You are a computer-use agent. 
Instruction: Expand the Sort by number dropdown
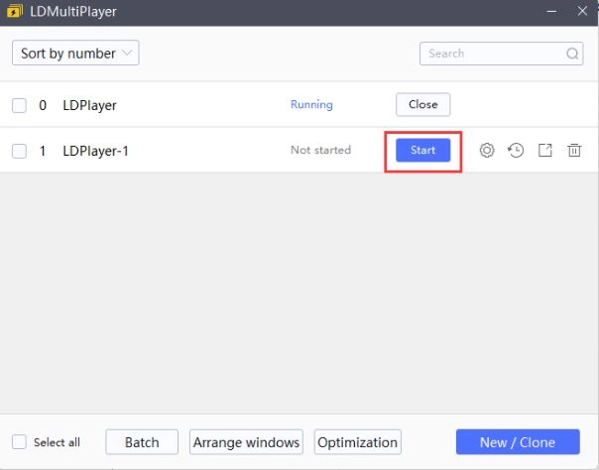75,54
